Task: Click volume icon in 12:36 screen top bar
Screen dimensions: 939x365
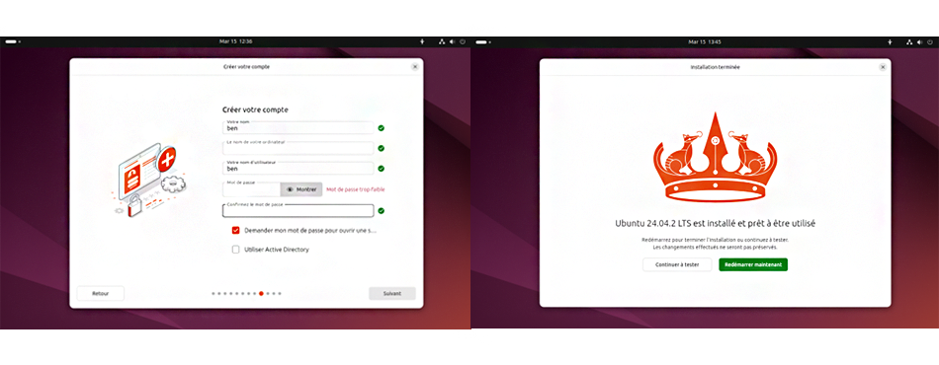Action: [452, 41]
